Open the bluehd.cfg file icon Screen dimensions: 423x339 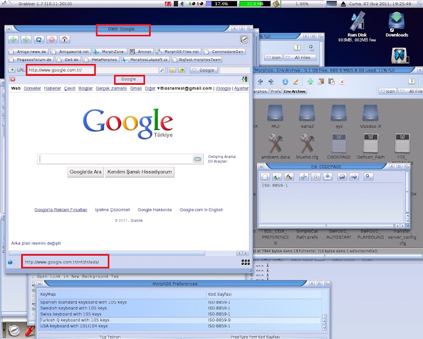click(307, 143)
